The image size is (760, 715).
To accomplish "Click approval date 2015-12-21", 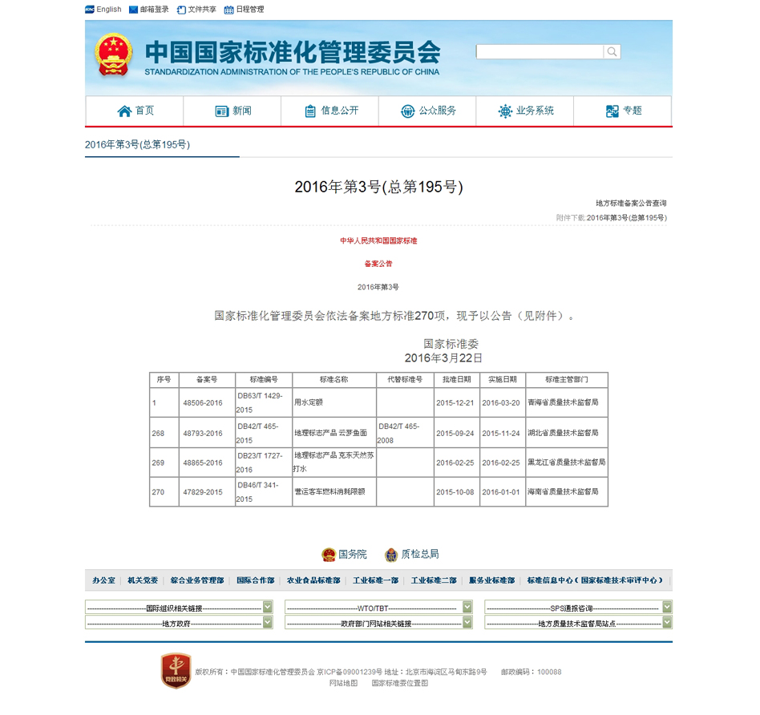I will tap(455, 403).
